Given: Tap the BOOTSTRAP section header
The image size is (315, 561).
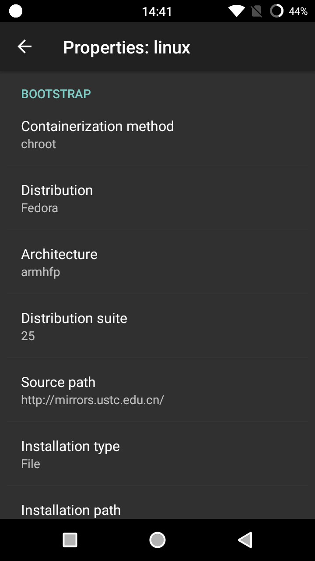Looking at the screenshot, I should (x=56, y=94).
